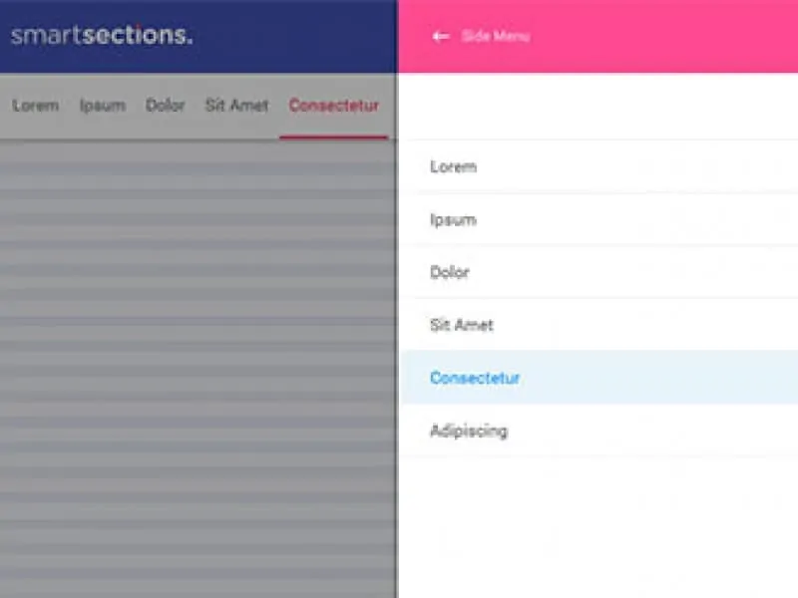This screenshot has width=798, height=598.
Task: Click the back arrow in Side Menu header
Action: [441, 37]
